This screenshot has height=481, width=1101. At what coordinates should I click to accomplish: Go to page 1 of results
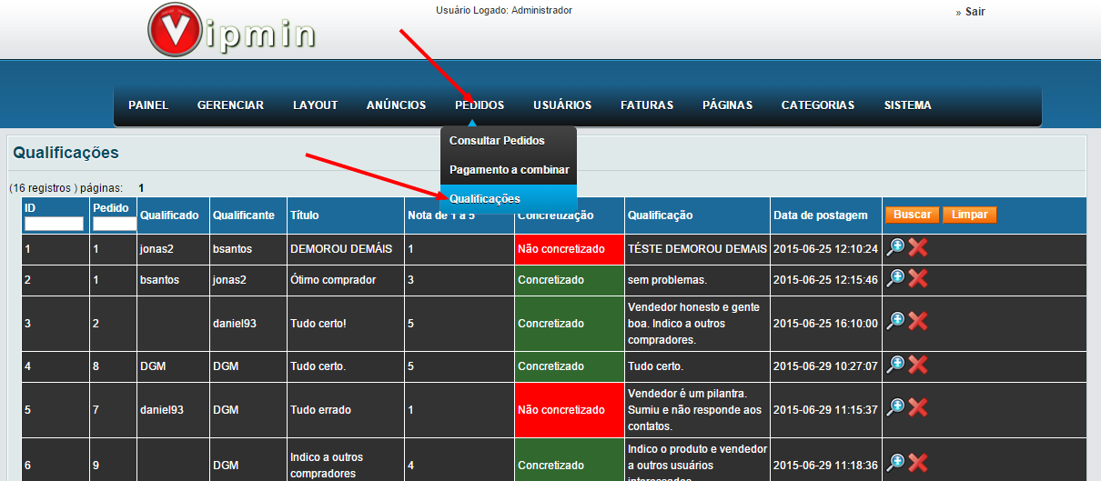(141, 188)
